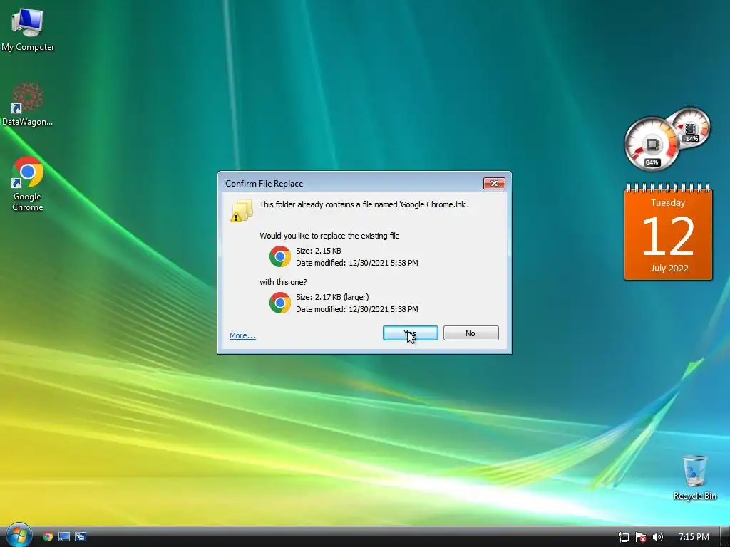
Task: Open the More... link in dialog
Action: [242, 335]
